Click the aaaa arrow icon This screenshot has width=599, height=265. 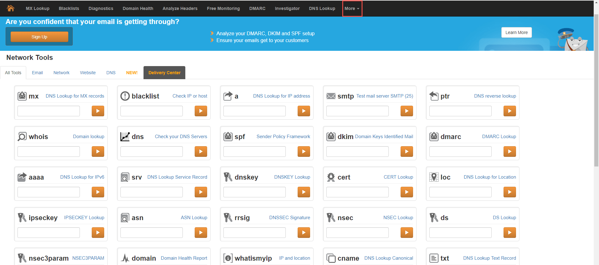[22, 177]
